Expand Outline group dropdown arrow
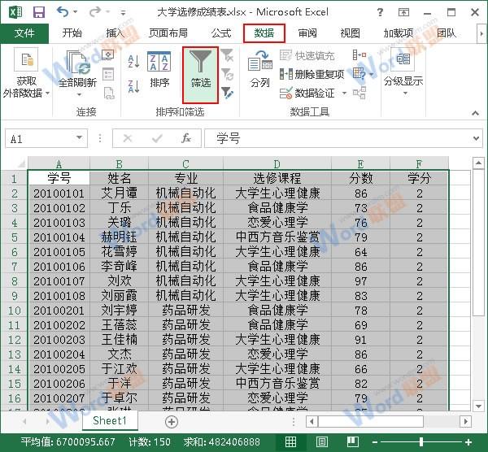The image size is (488, 452). pyautogui.click(x=405, y=93)
